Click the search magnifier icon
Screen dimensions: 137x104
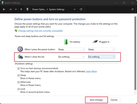[132, 9]
